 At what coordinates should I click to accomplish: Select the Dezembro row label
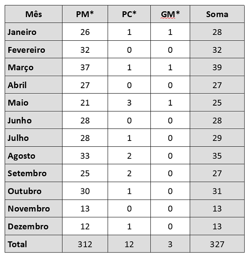coord(28,227)
